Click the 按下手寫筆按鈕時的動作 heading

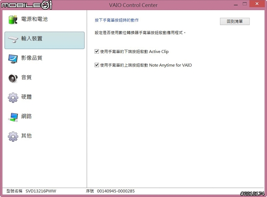coord(117,20)
